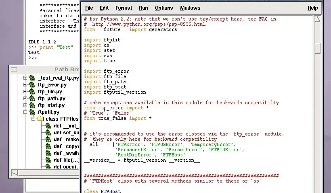Click 'import stat' line in editor
Image resolution: width=331 pixels, height=193 pixels.
pos(99,50)
